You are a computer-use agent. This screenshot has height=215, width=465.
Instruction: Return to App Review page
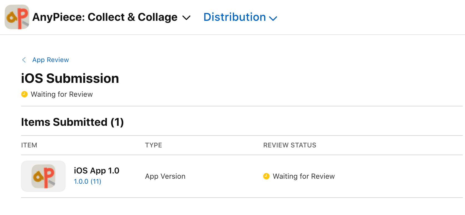51,60
